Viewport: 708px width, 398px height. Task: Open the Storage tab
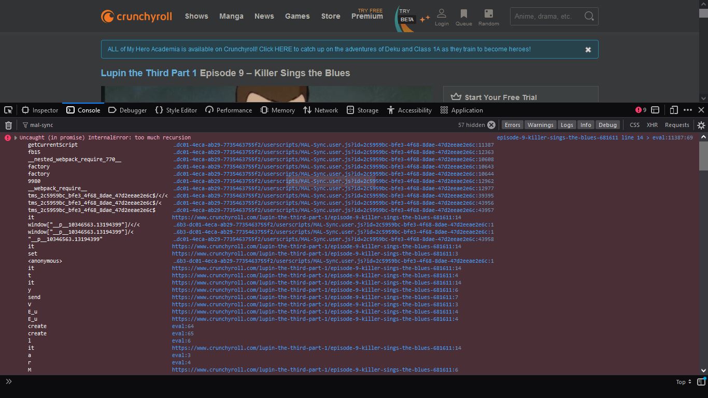pos(362,110)
